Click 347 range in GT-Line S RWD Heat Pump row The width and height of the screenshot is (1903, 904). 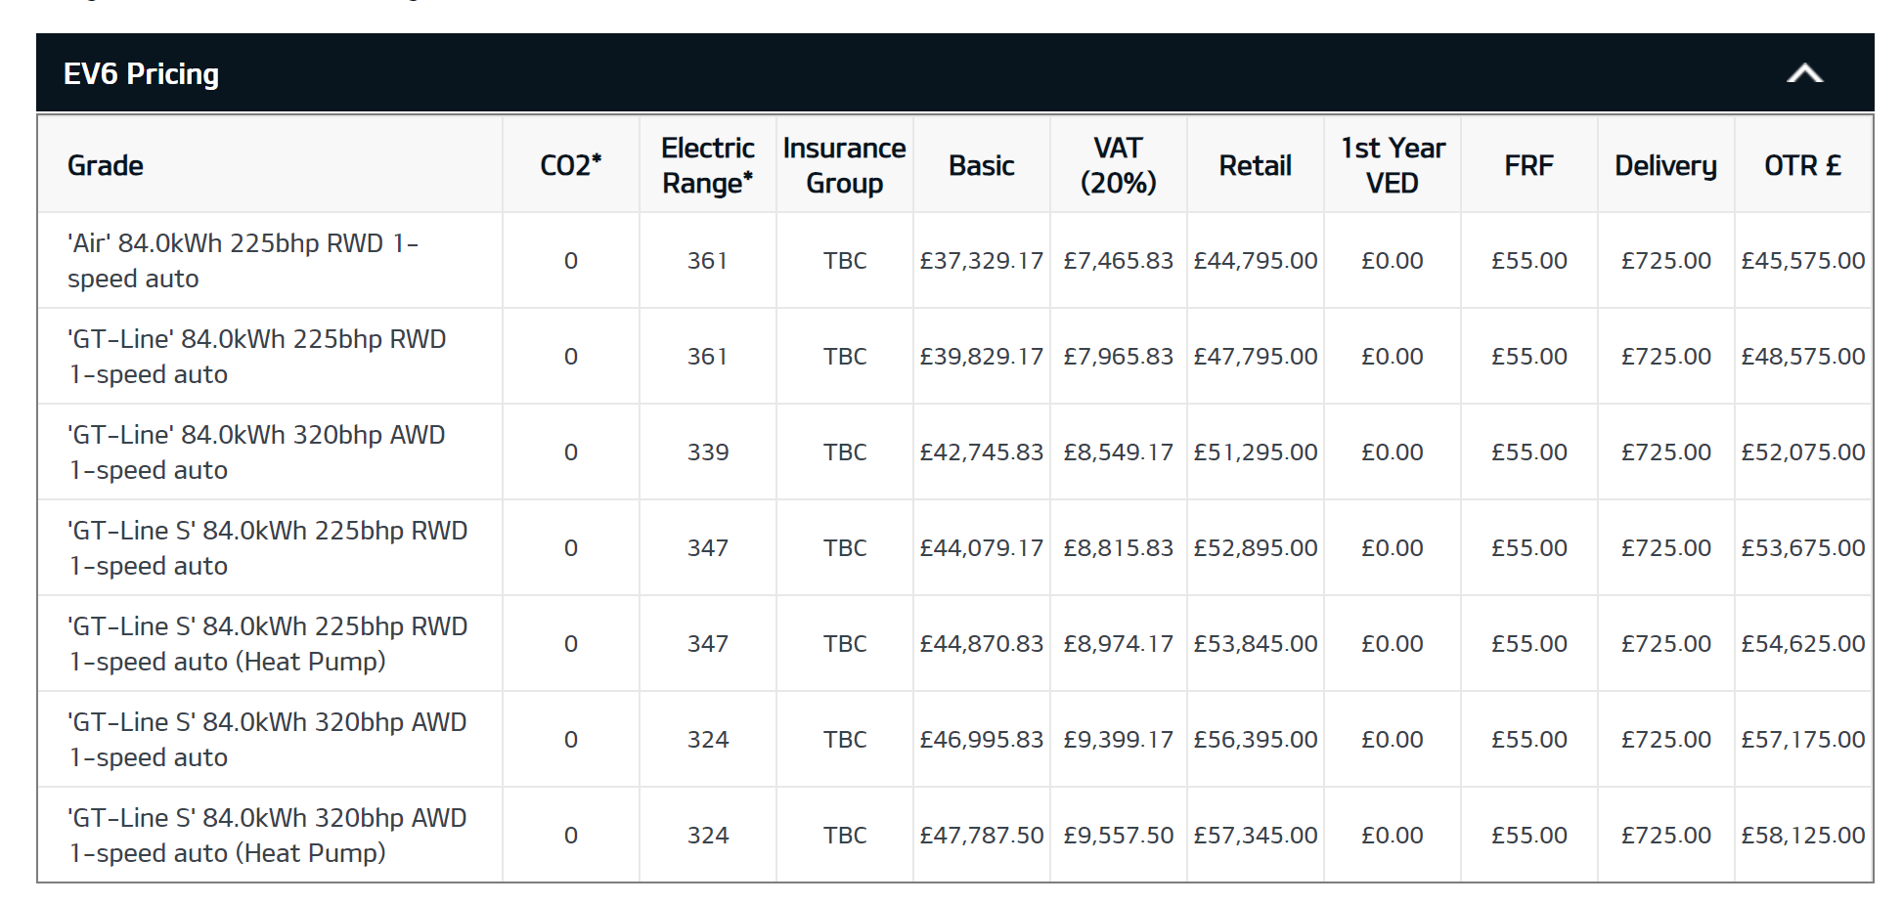click(x=708, y=644)
